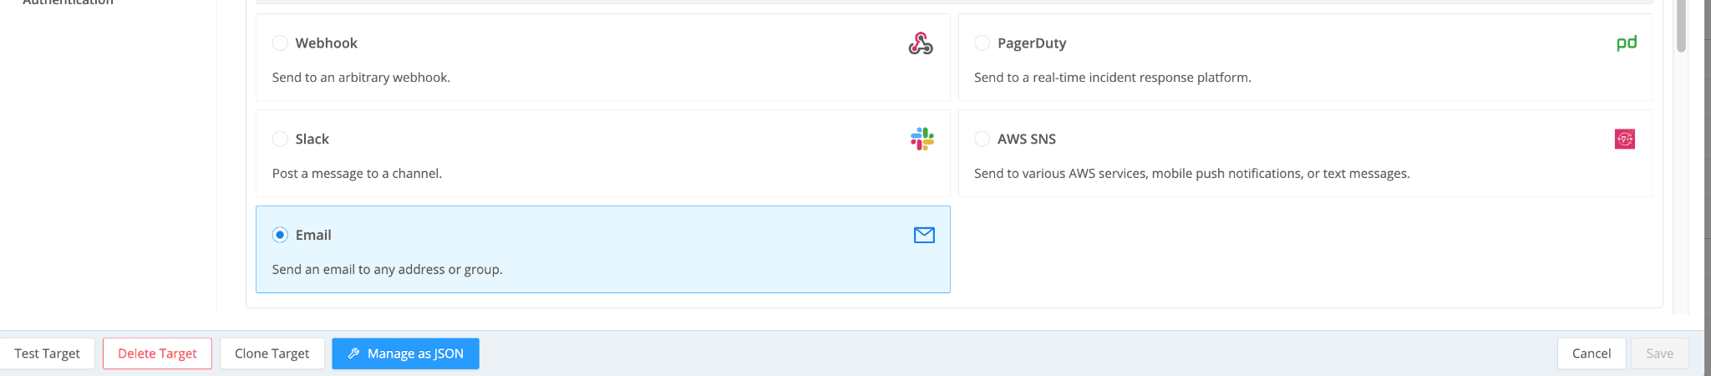Click the Cancel button
This screenshot has height=376, width=1711.
1591,353
